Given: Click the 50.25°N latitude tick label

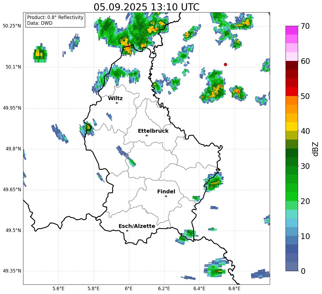Looking at the screenshot, I should tap(12, 26).
